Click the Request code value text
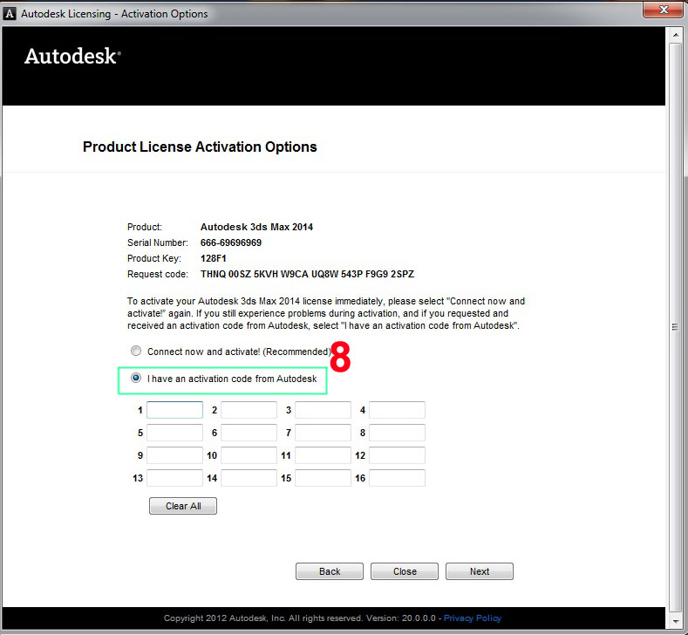Image resolution: width=688 pixels, height=635 pixels. [307, 274]
